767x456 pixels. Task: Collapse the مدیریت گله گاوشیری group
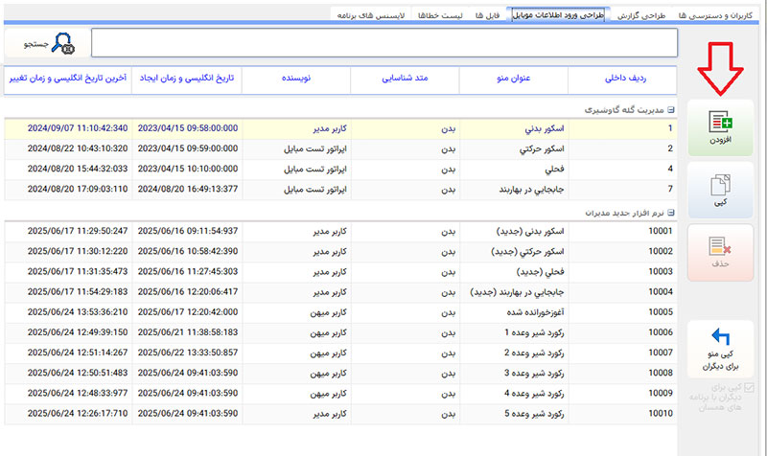coord(670,110)
